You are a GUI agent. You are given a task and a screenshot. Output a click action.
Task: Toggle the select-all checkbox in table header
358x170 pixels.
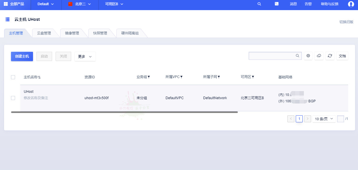[13, 77]
